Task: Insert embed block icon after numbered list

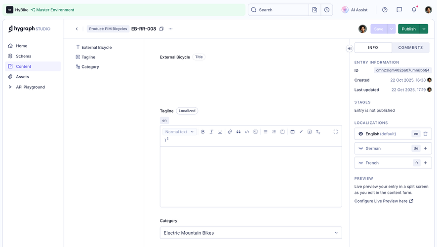Action: click(x=282, y=132)
